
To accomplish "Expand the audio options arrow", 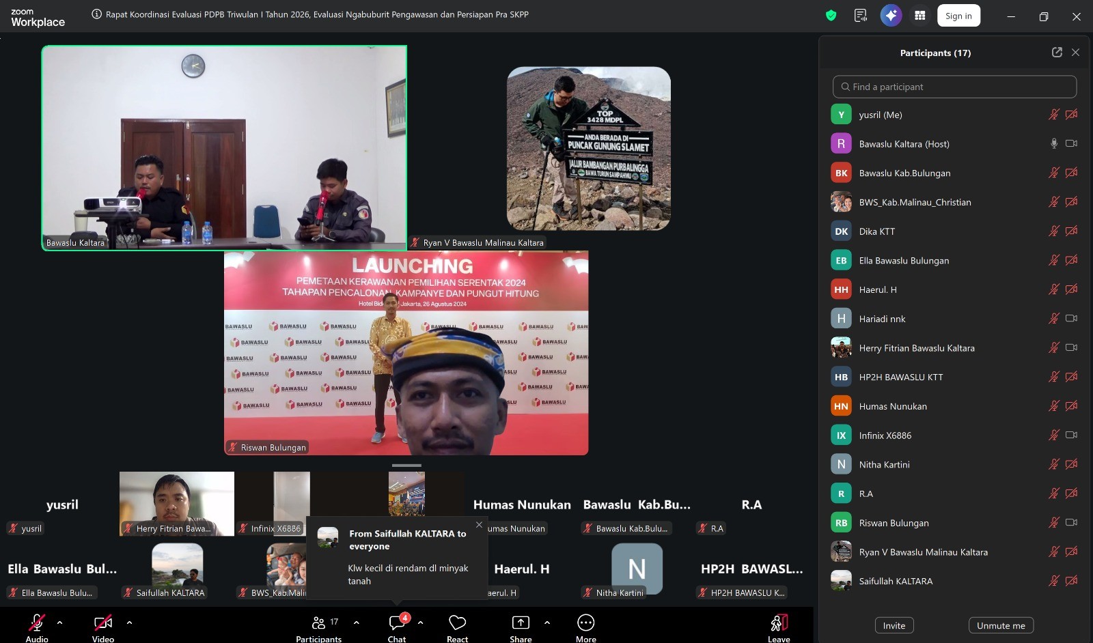I will 59,623.
